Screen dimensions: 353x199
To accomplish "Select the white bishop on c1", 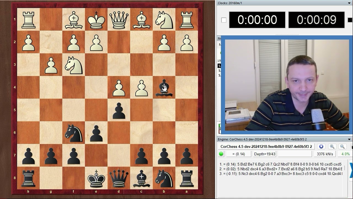I will [141, 20].
